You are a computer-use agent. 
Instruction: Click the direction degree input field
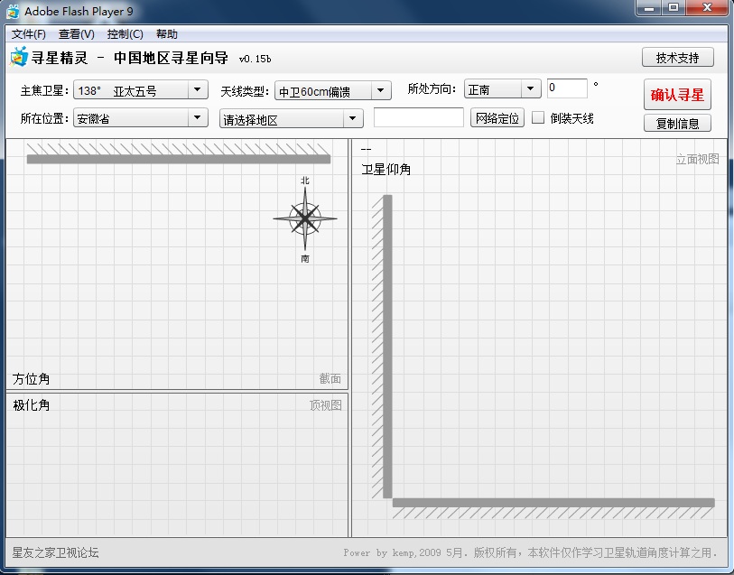[566, 88]
